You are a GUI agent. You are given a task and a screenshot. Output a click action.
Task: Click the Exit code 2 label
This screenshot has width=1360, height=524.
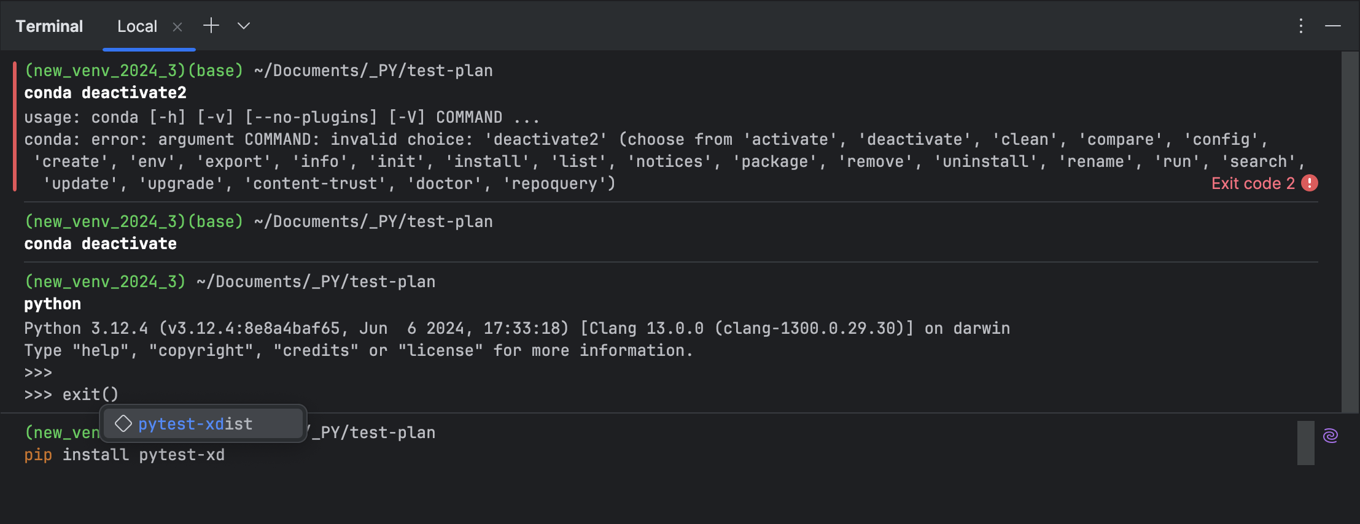pos(1253,183)
